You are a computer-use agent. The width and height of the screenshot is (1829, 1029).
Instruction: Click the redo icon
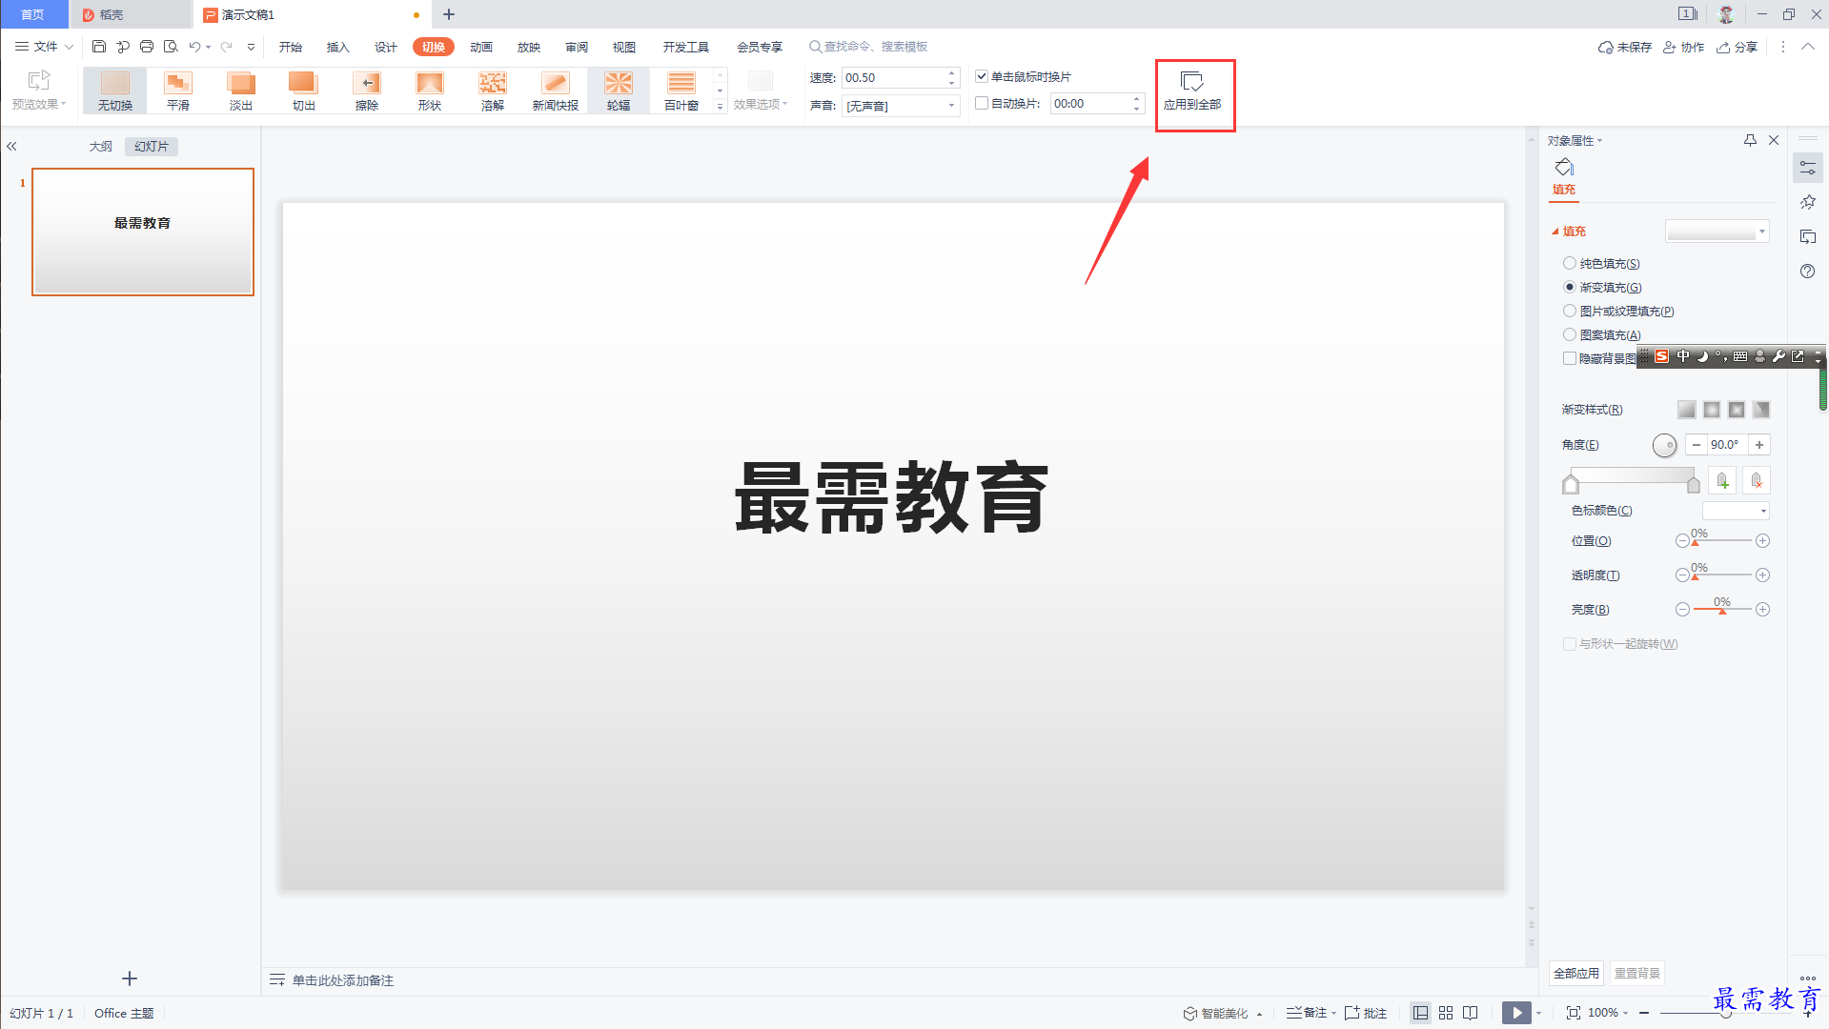227,47
